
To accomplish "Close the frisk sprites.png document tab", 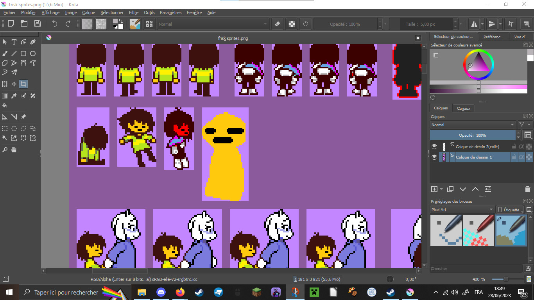I will point(418,38).
